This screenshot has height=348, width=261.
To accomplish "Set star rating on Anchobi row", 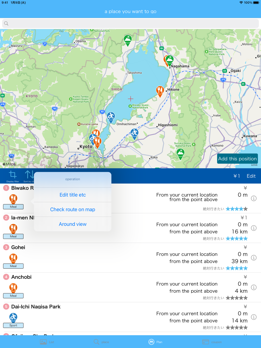I will click(237, 298).
